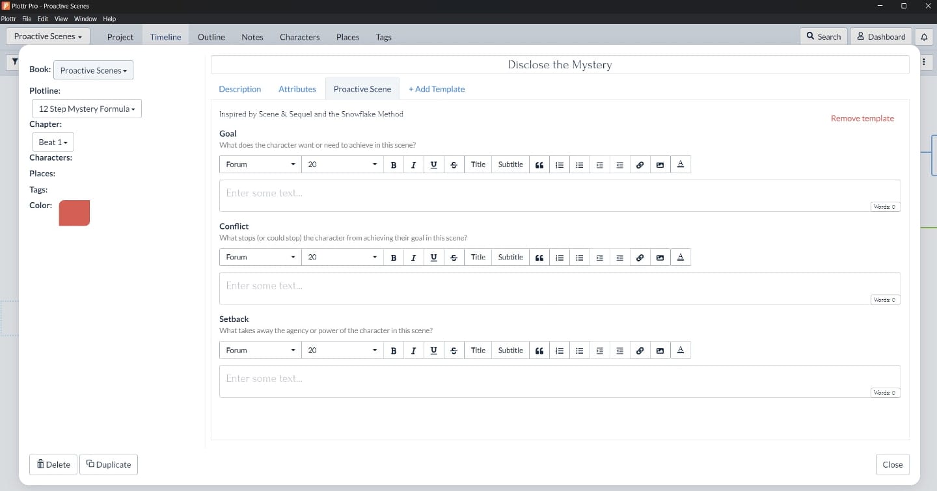Insert link in the Conflict editor

click(x=640, y=258)
